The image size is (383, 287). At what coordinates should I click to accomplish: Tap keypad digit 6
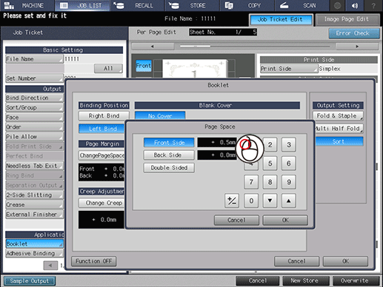click(289, 163)
